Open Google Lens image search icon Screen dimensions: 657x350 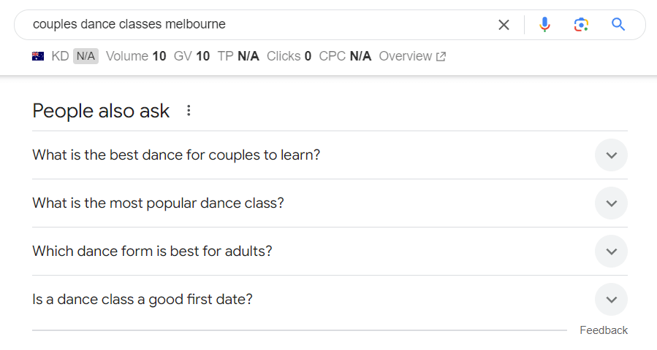click(581, 25)
